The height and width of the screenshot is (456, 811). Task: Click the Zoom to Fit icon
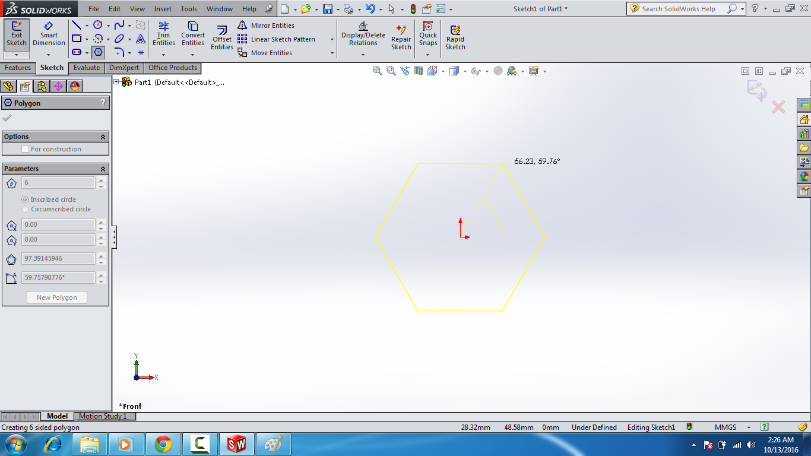click(x=377, y=71)
